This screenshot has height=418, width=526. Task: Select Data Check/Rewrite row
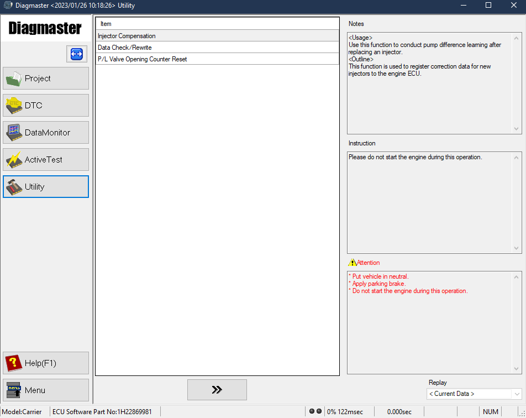[x=217, y=48]
